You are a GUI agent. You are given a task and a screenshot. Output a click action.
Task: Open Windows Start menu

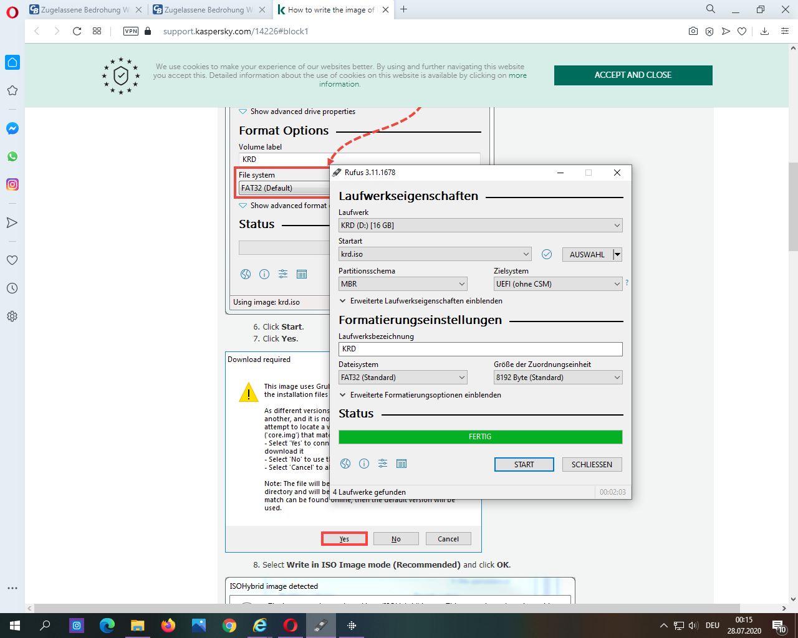[x=15, y=626]
